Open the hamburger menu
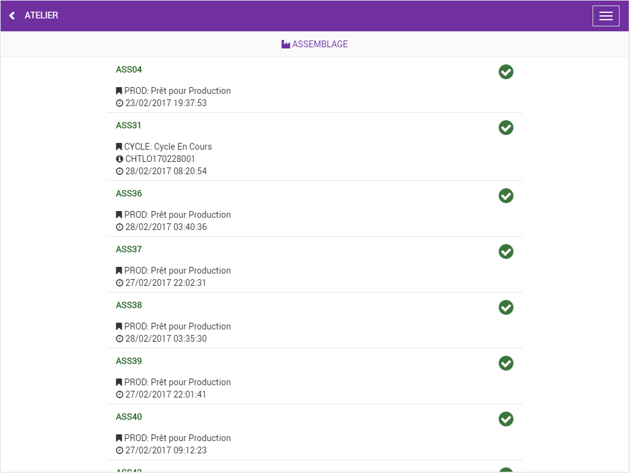Screen dimensions: 630x473 click(605, 16)
